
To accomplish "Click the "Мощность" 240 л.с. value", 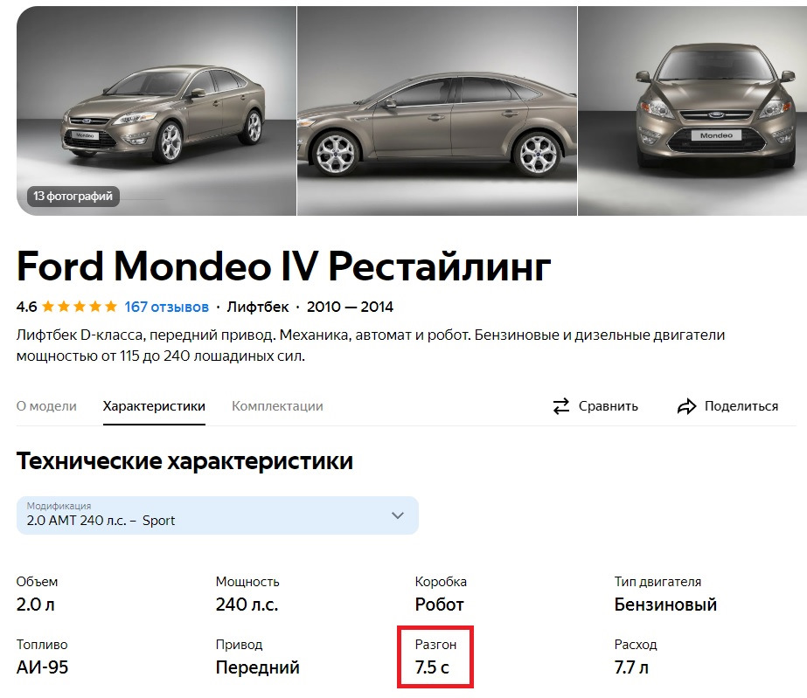I will tap(248, 605).
